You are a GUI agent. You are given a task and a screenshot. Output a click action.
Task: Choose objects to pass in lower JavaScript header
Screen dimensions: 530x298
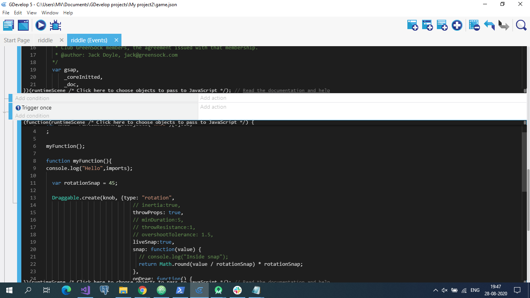click(x=166, y=122)
